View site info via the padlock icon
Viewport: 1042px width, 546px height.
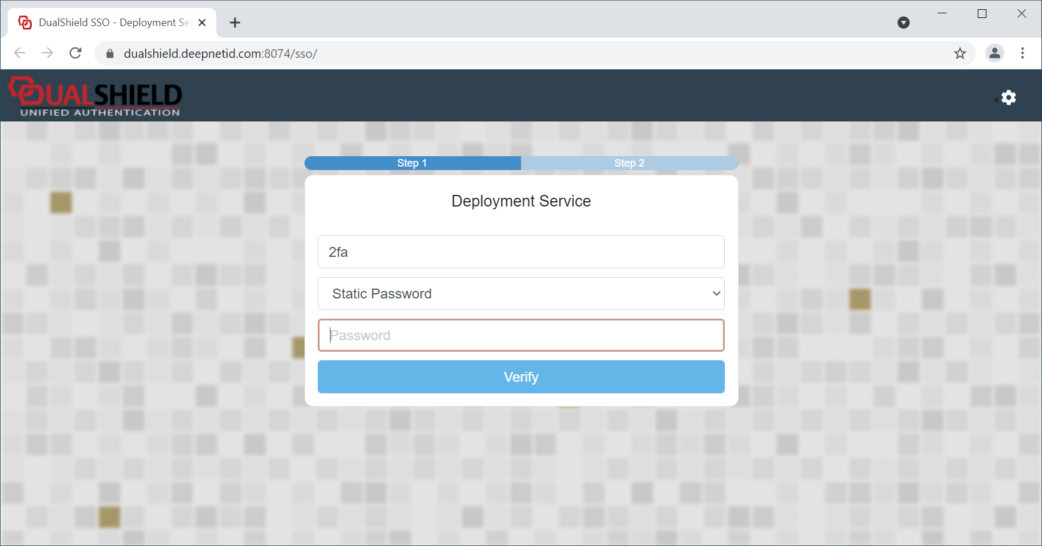tap(110, 54)
